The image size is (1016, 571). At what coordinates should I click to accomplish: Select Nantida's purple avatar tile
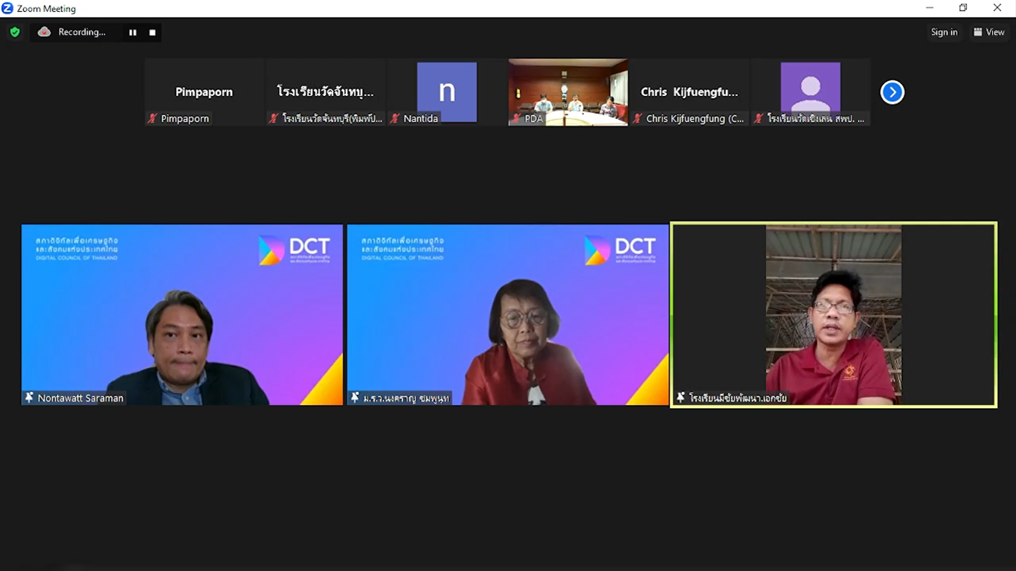(446, 91)
